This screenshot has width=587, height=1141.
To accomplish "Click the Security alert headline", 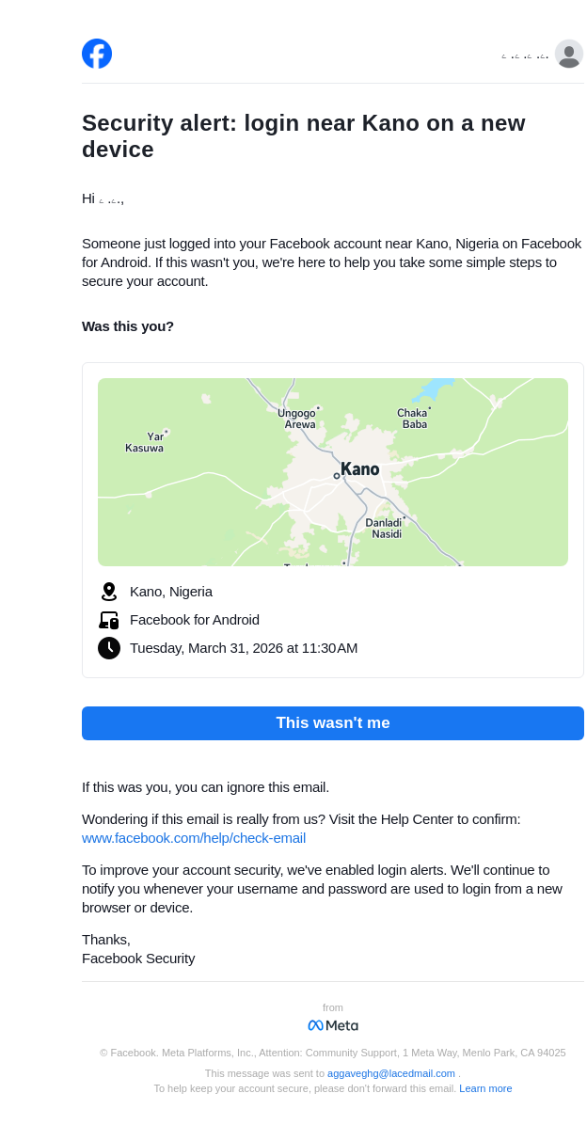I will pos(304,136).
